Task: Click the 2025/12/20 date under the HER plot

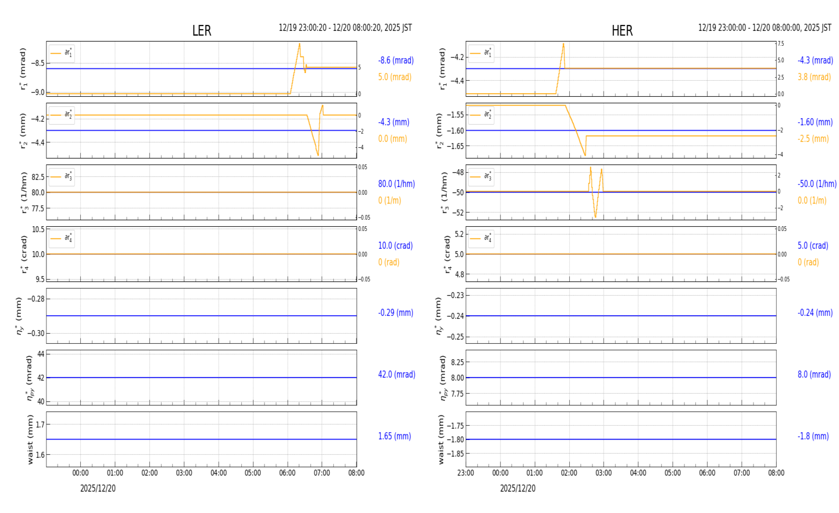Action: click(x=518, y=489)
